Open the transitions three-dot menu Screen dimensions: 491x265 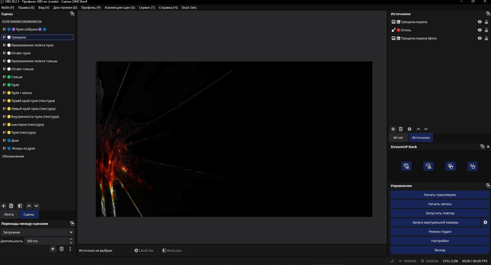click(x=70, y=249)
